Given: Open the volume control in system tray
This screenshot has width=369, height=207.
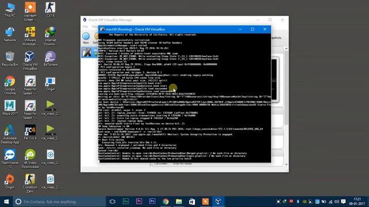Looking at the screenshot, I should [337, 202].
